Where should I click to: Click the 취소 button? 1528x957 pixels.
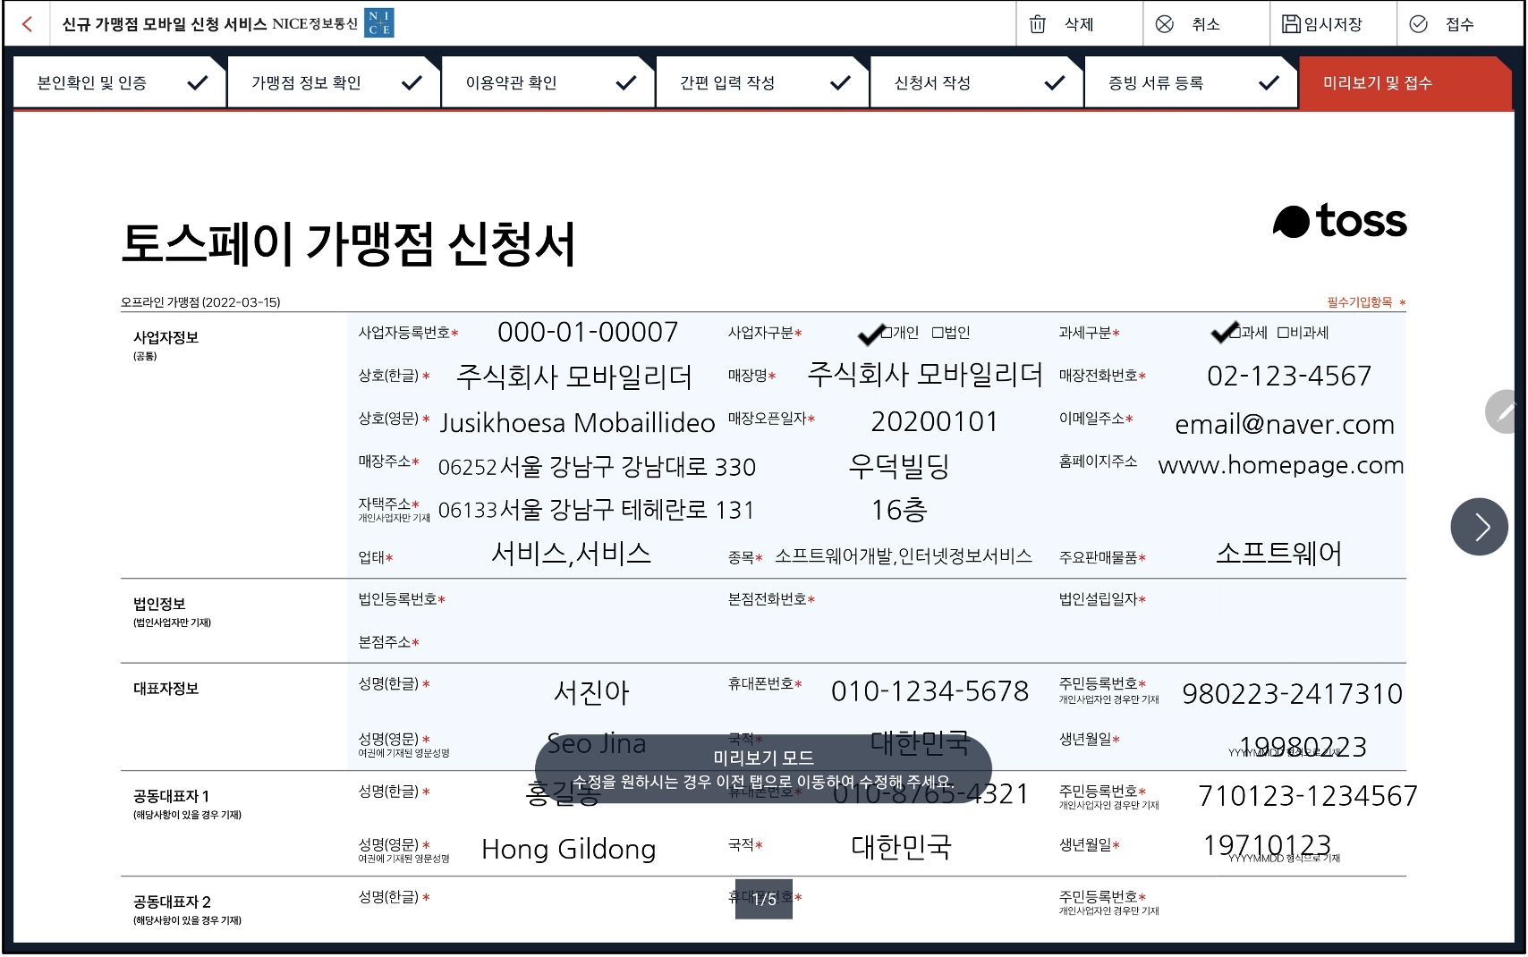(x=1206, y=24)
